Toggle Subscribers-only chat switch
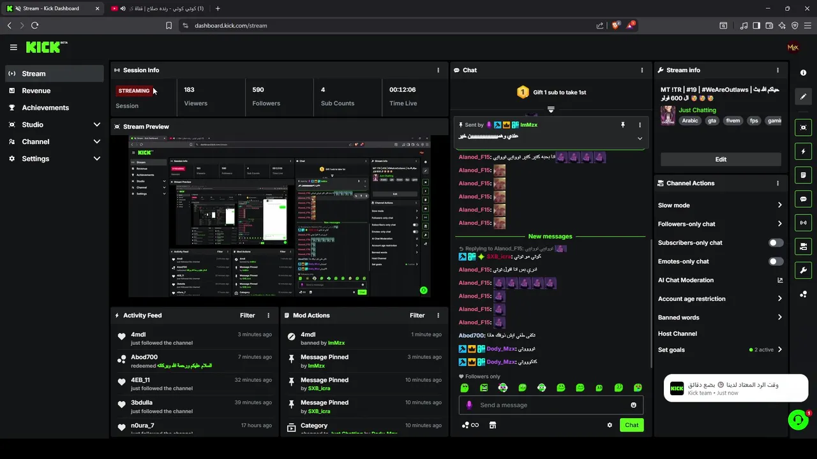The height and width of the screenshot is (459, 817). pyautogui.click(x=776, y=243)
